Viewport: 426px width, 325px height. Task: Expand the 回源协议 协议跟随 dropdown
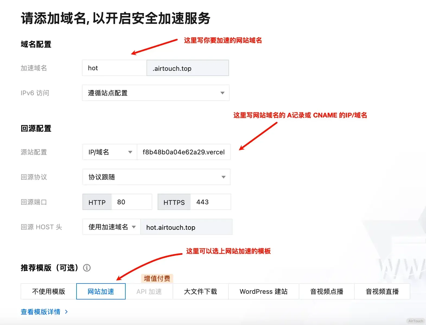point(156,177)
